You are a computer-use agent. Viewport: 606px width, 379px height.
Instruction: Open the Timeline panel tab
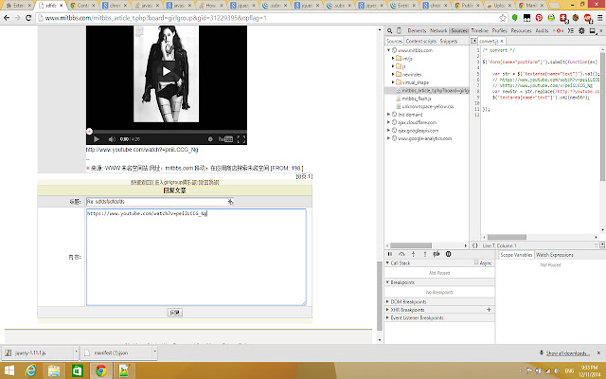coord(480,30)
